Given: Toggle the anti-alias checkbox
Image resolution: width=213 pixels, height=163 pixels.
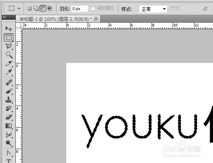Looking at the screenshot, I should point(93,9).
